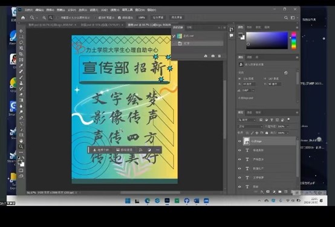This screenshot has height=227, width=335.
Task: Activate the Hand tool
Action: [x=21, y=141]
